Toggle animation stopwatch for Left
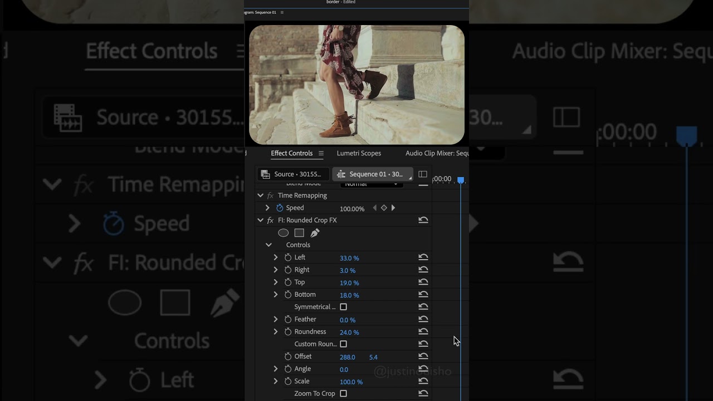 pyautogui.click(x=288, y=257)
